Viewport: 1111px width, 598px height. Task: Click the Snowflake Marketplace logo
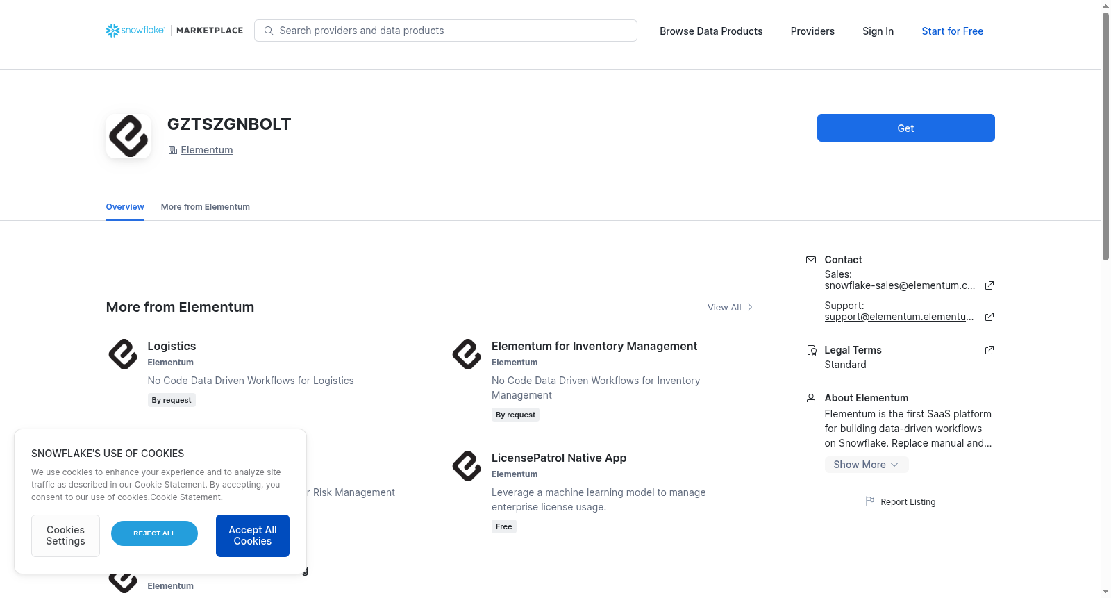(174, 31)
